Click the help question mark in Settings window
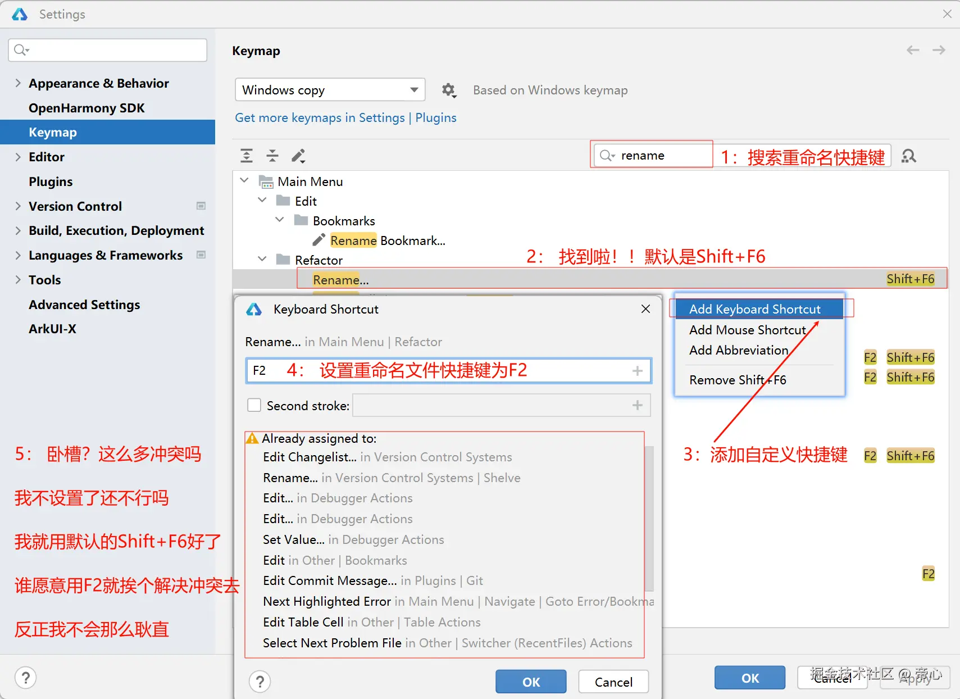The height and width of the screenshot is (699, 960). [26, 678]
